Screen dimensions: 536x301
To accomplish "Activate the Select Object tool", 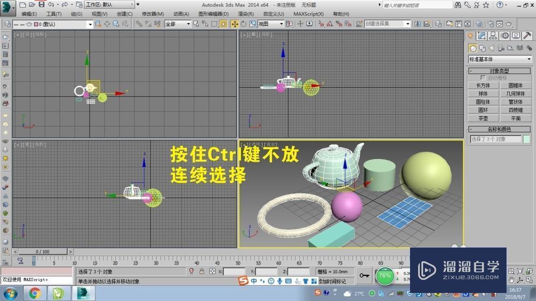I will point(196,24).
